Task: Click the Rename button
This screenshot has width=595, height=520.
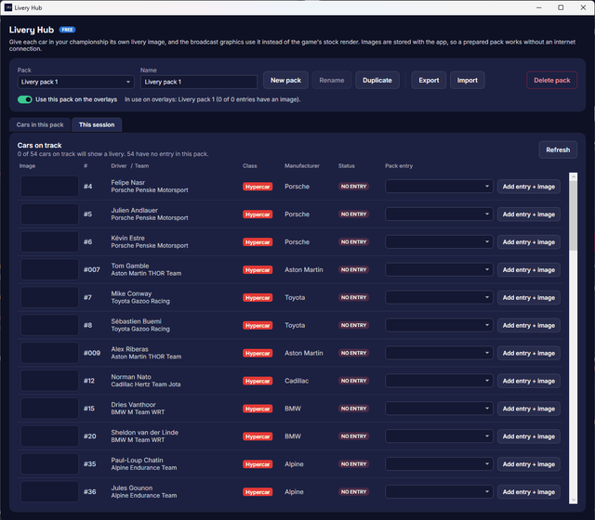Action: click(x=332, y=81)
